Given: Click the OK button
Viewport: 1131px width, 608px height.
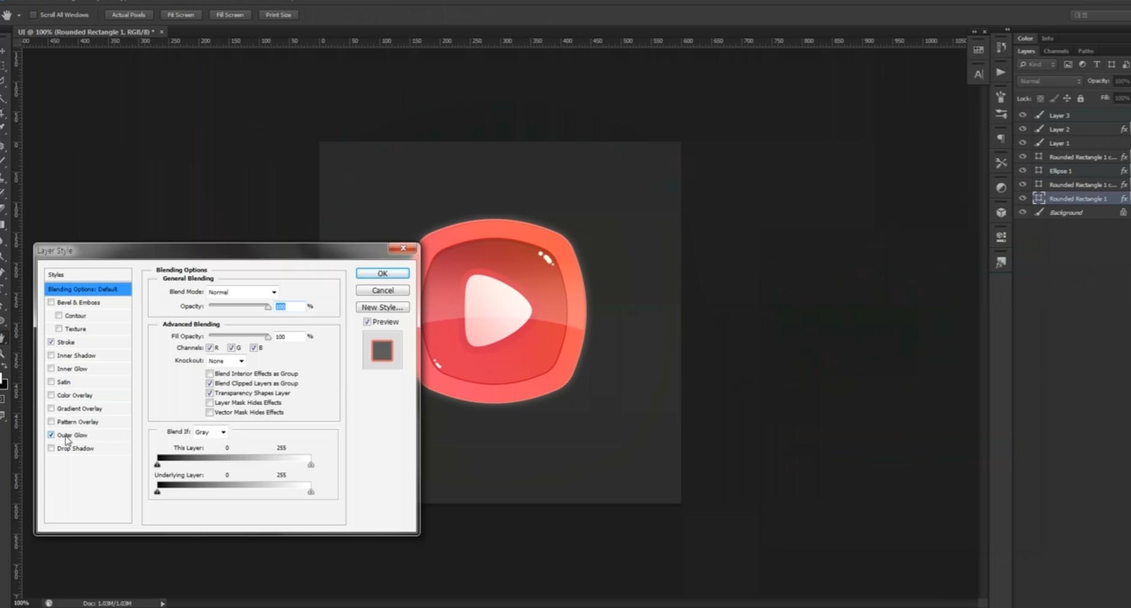Looking at the screenshot, I should tap(383, 274).
